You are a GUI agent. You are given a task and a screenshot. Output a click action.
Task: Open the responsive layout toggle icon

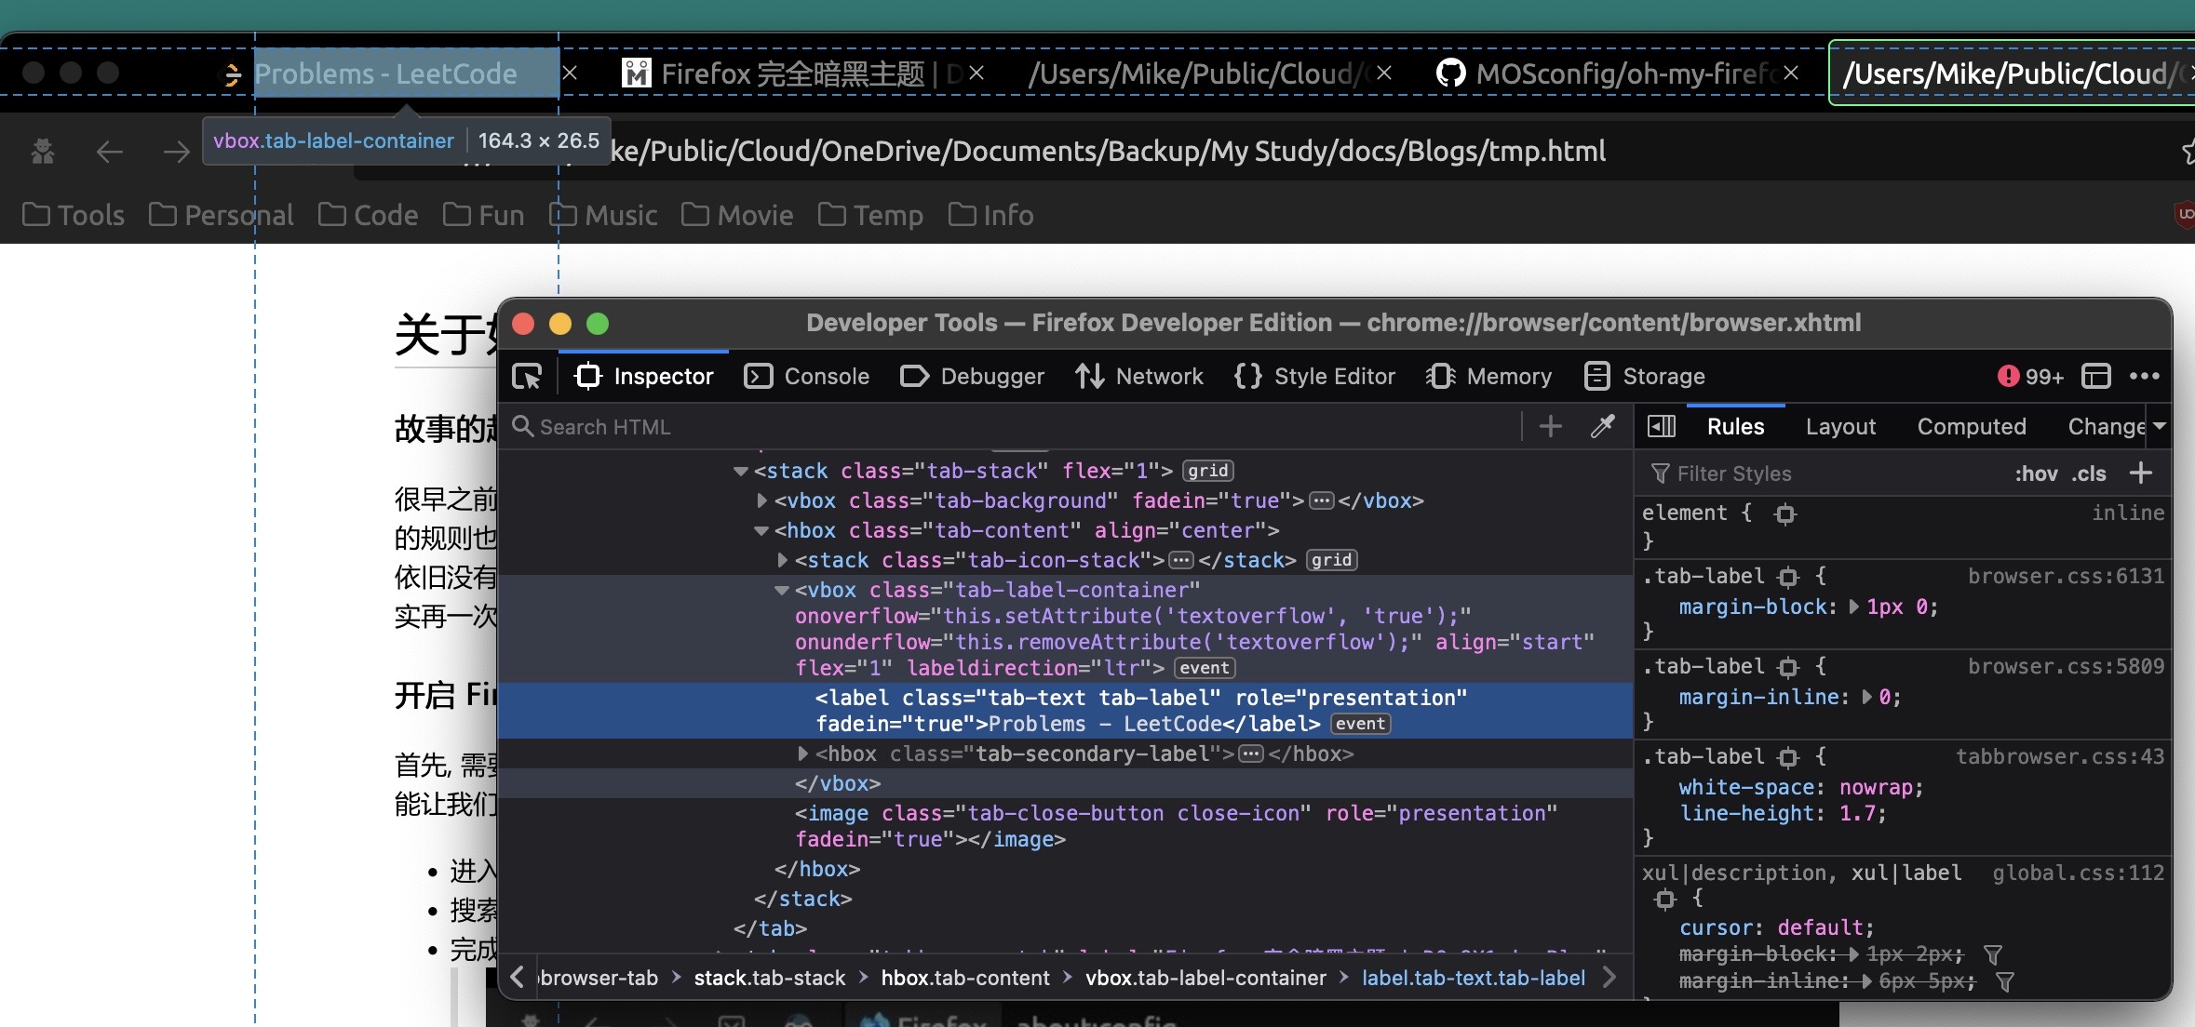tap(2095, 377)
